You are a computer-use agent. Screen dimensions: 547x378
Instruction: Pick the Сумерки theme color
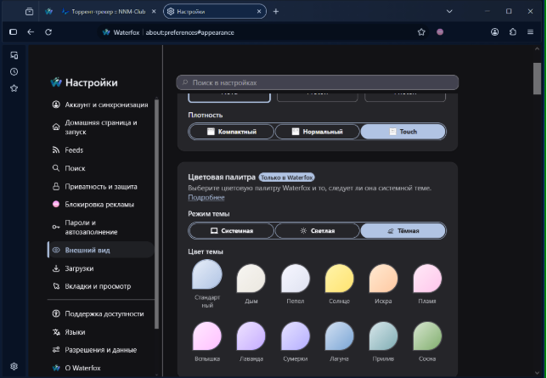(296, 336)
